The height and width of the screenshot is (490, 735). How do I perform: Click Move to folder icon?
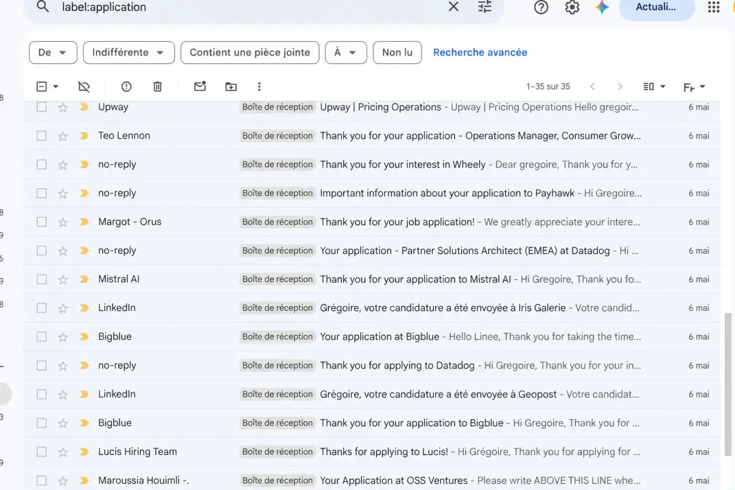tap(231, 87)
